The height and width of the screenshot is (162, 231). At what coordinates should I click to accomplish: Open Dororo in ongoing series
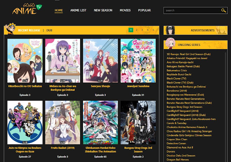171,152
